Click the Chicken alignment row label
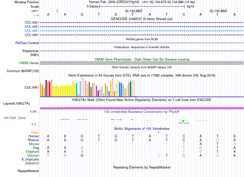 pos(33,155)
